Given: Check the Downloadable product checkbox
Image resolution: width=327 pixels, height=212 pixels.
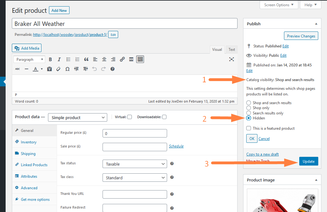Looking at the screenshot, I should tap(164, 117).
